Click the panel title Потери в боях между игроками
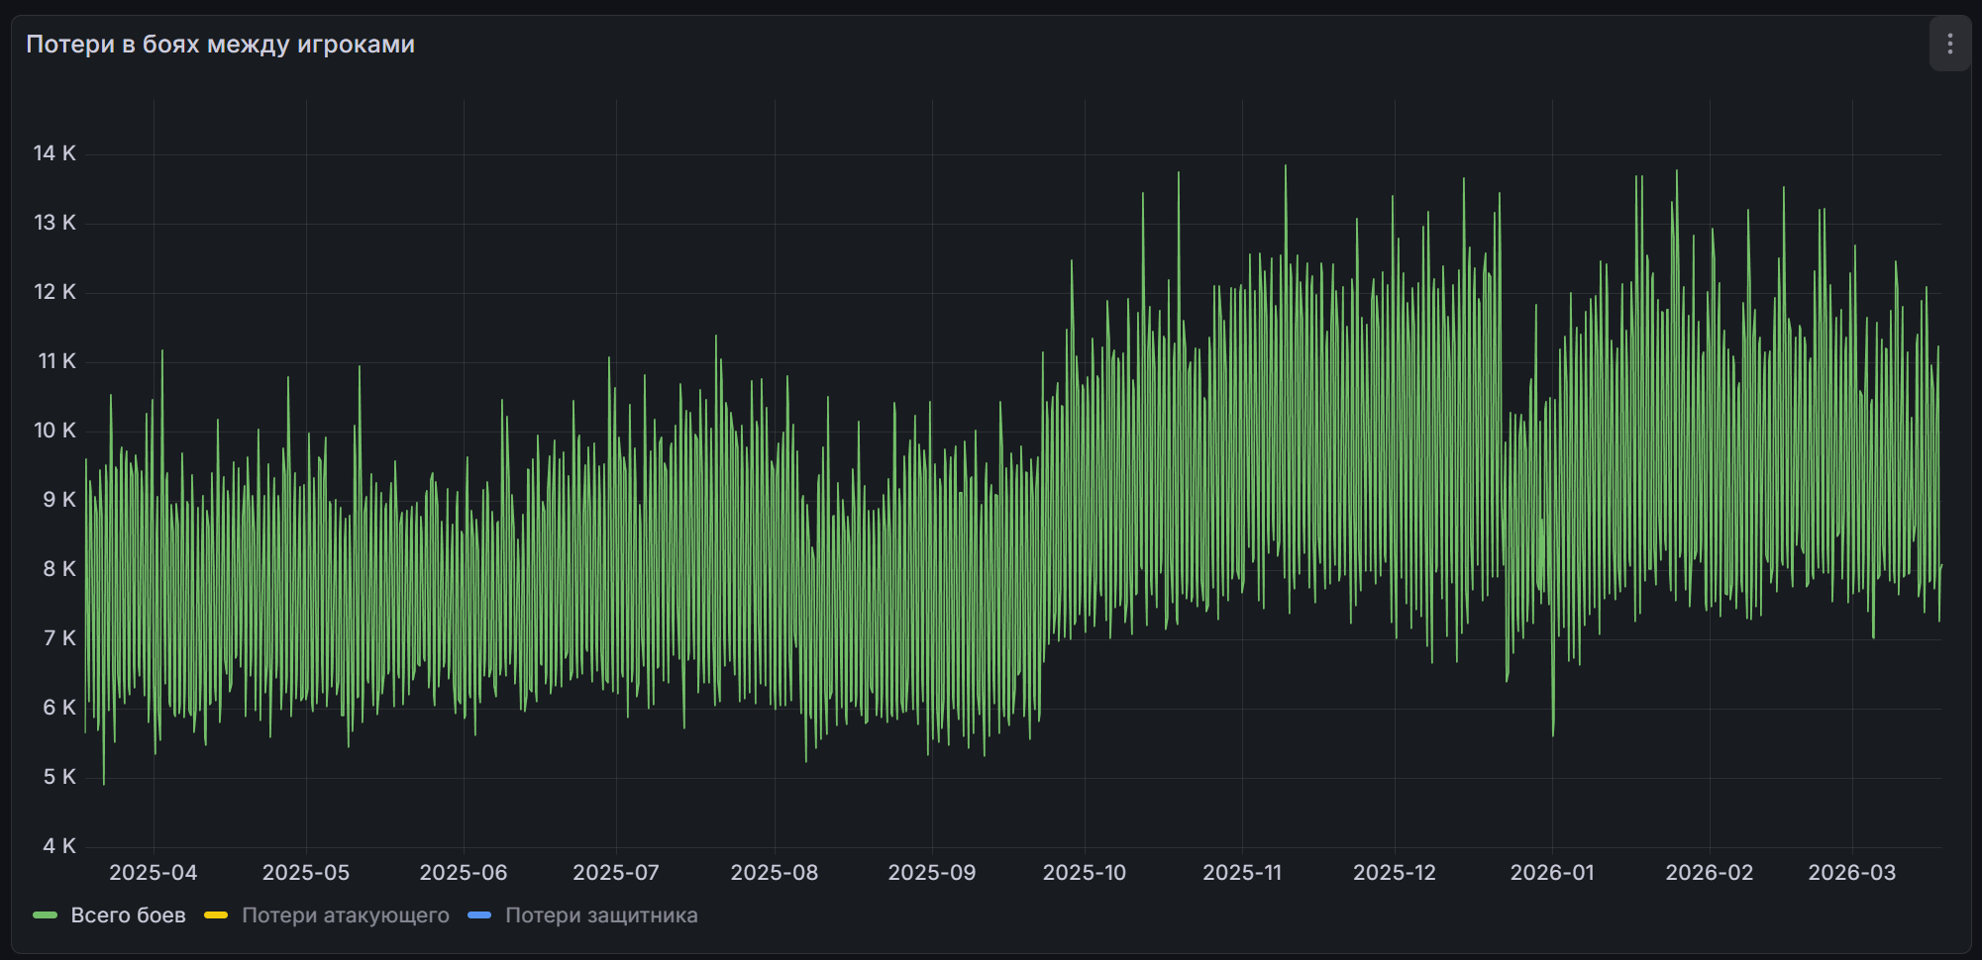Viewport: 1982px width, 960px height. pyautogui.click(x=220, y=45)
